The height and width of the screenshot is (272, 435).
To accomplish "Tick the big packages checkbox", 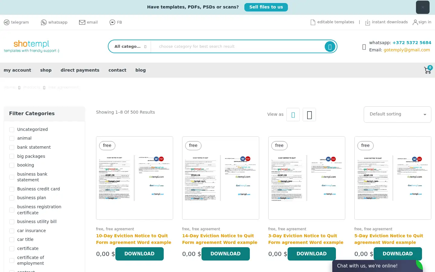I will 12,156.
